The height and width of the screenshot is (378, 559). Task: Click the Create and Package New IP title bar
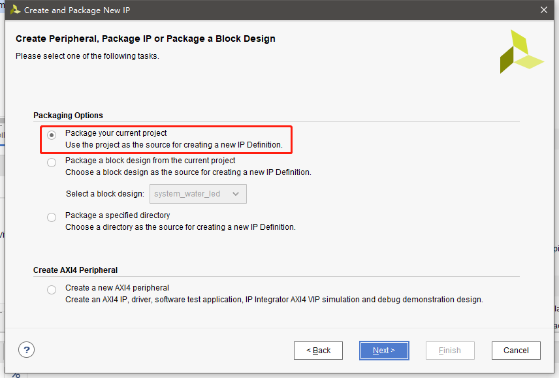coord(261,10)
